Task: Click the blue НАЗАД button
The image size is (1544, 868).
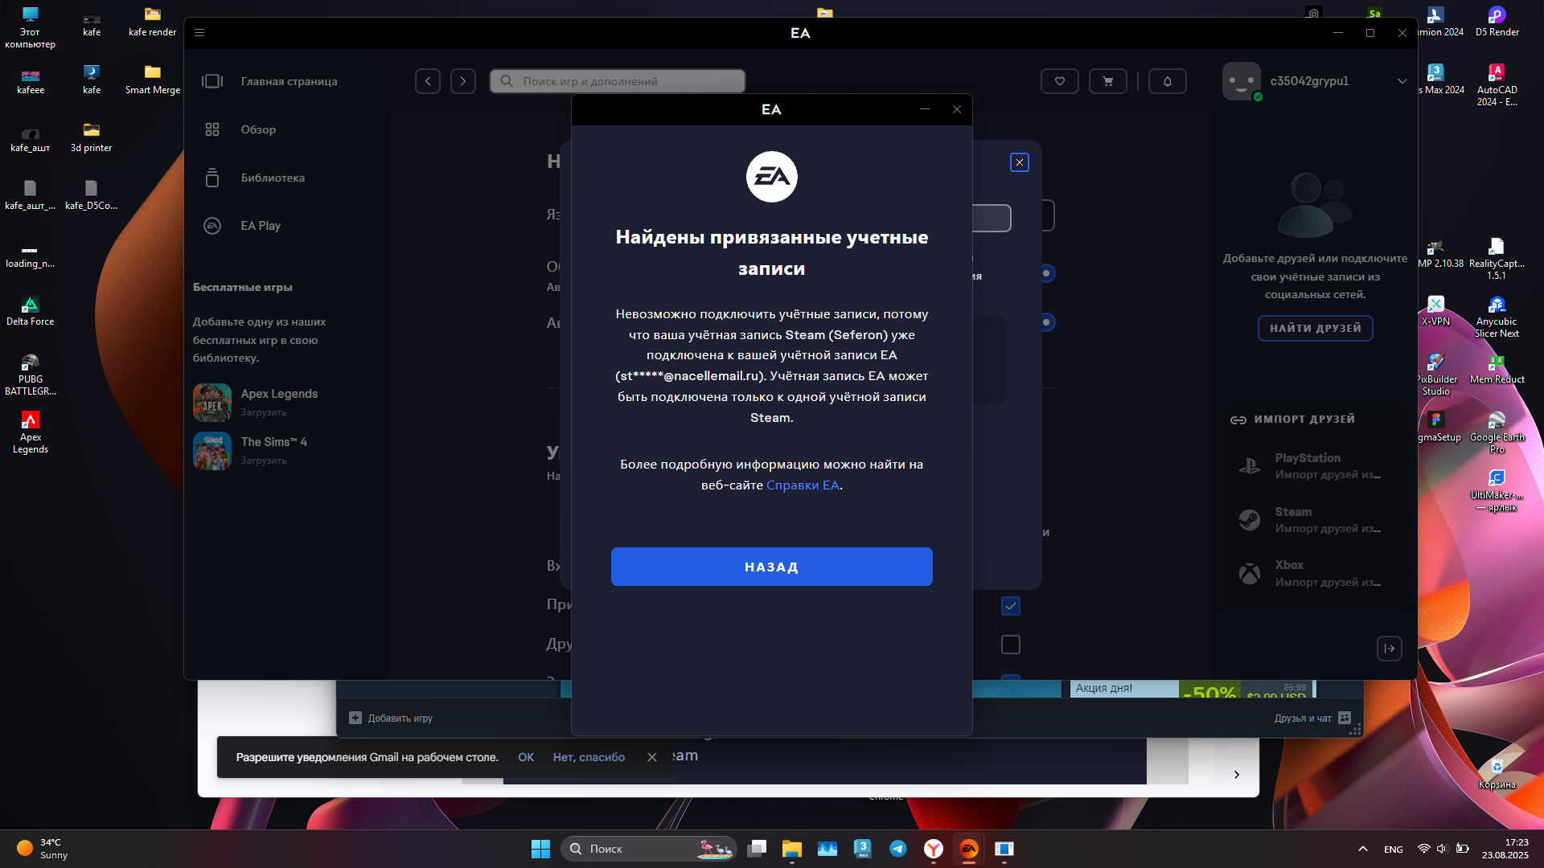Action: 771,567
